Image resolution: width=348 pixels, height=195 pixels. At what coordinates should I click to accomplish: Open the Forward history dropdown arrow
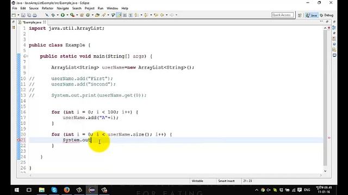(176, 15)
